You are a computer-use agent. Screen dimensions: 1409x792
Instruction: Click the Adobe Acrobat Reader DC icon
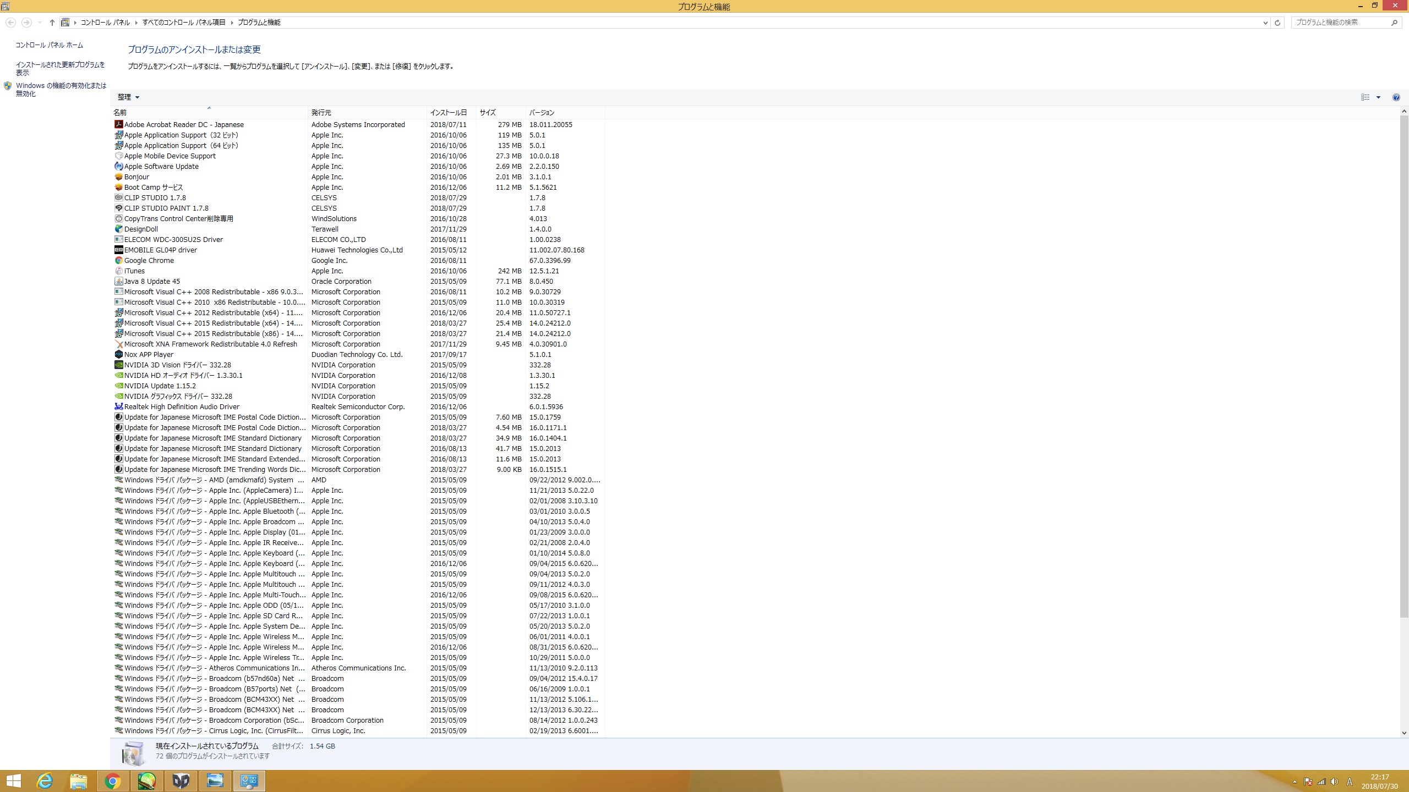(x=118, y=124)
